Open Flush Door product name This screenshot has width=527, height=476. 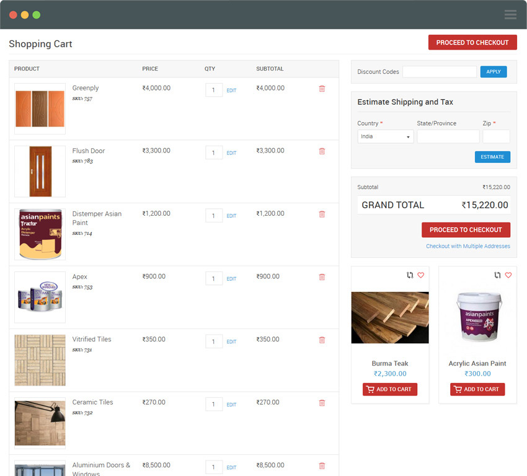point(89,151)
